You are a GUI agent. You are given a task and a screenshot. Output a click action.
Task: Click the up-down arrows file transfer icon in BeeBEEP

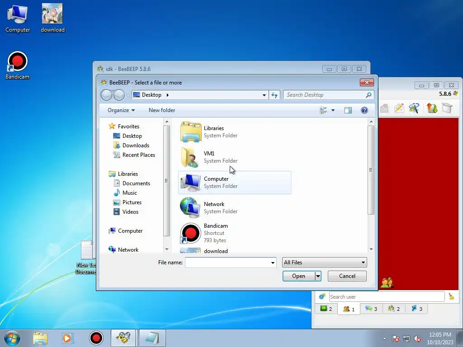pyautogui.click(x=432, y=108)
